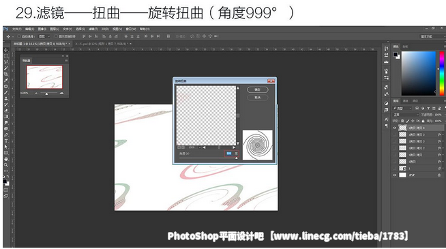Select the Lasso tool
Viewport: 446px width, 249px height.
[x=6, y=62]
